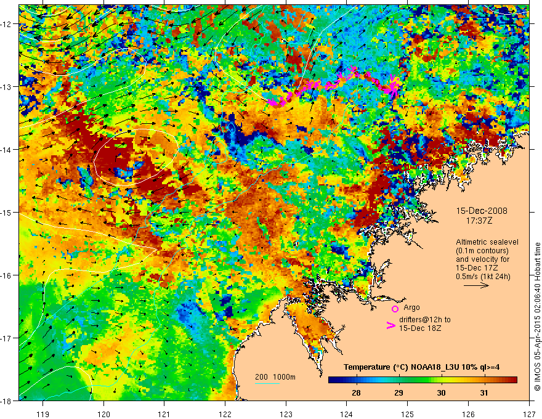Click the color bar tick label '30'
The height and width of the screenshot is (419, 542).
pyautogui.click(x=441, y=393)
